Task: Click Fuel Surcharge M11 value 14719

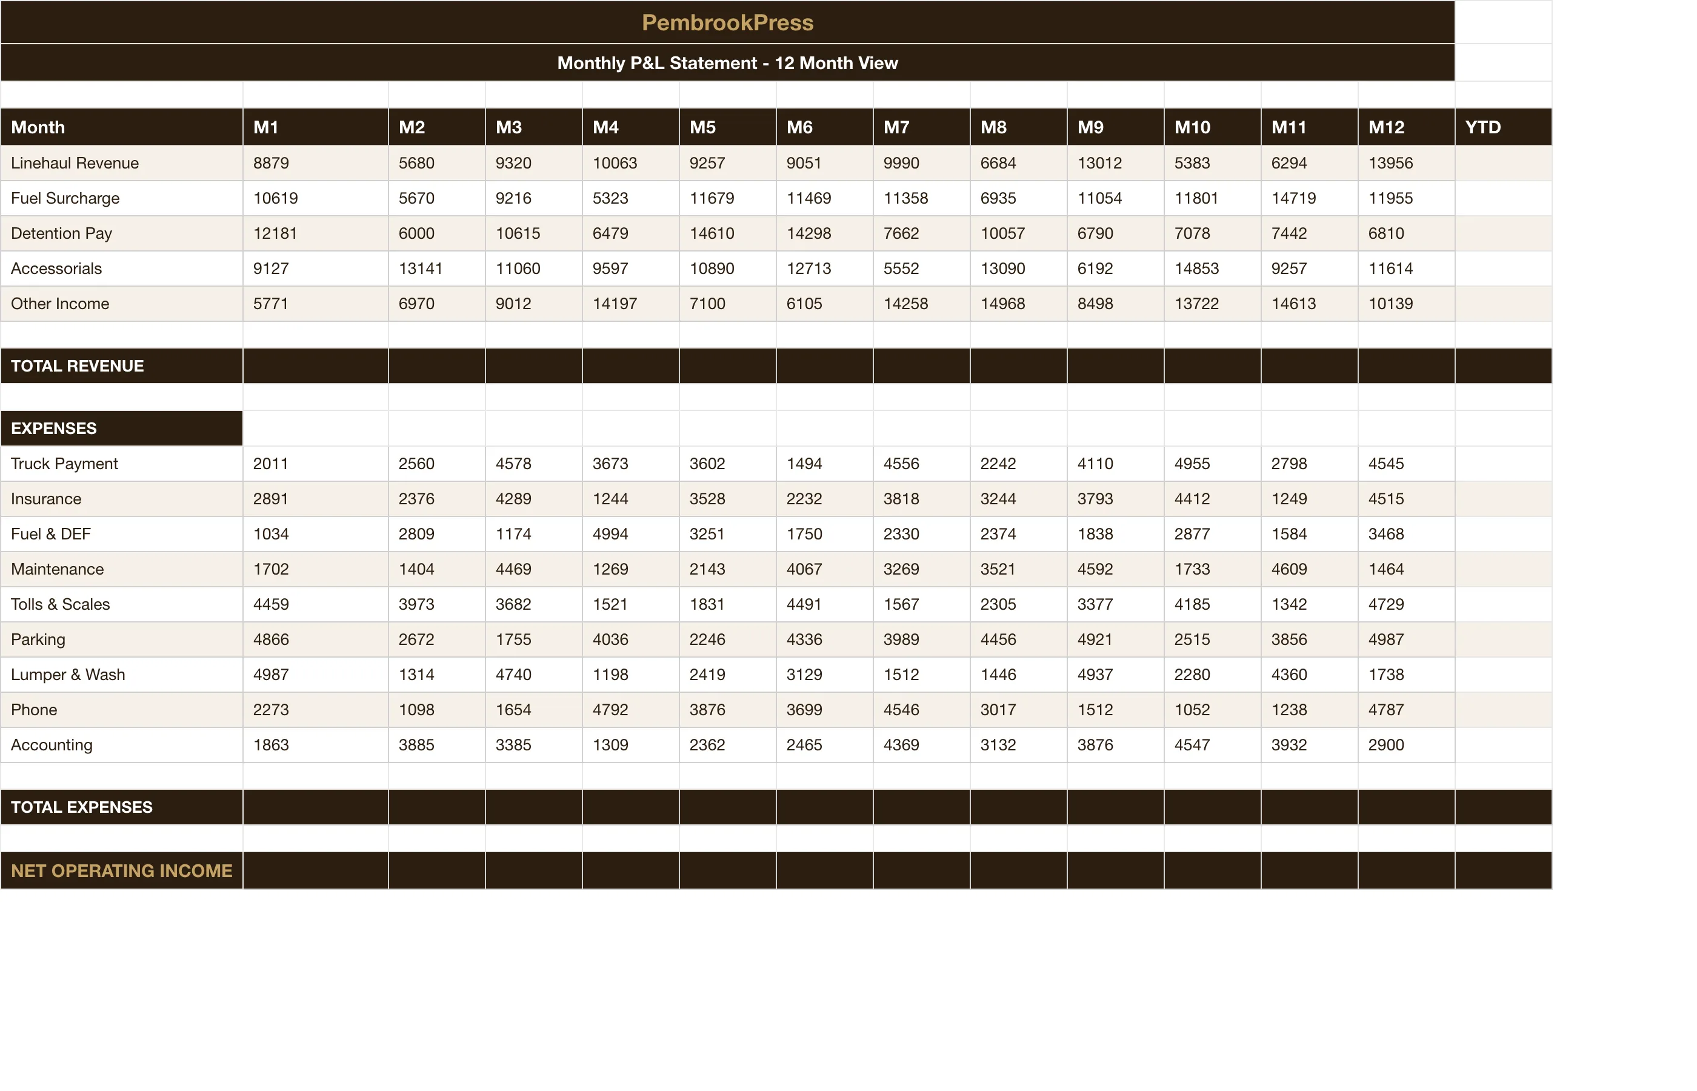Action: 1309,198
